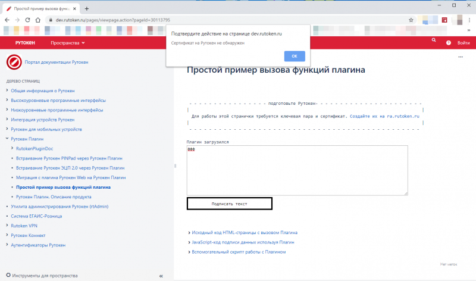
Task: Click the site padlock icon
Action: coord(51,20)
